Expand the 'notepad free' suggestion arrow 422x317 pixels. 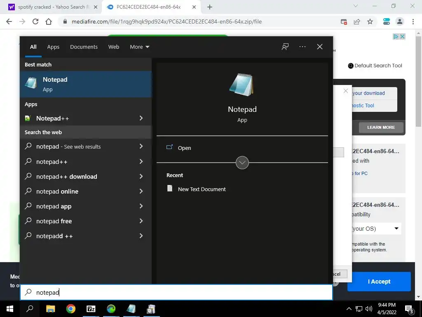click(x=141, y=221)
